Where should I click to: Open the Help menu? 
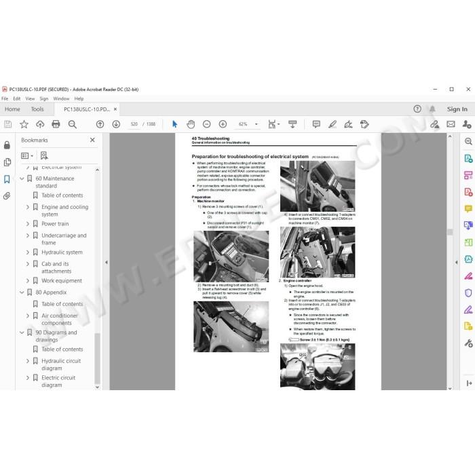[79, 99]
